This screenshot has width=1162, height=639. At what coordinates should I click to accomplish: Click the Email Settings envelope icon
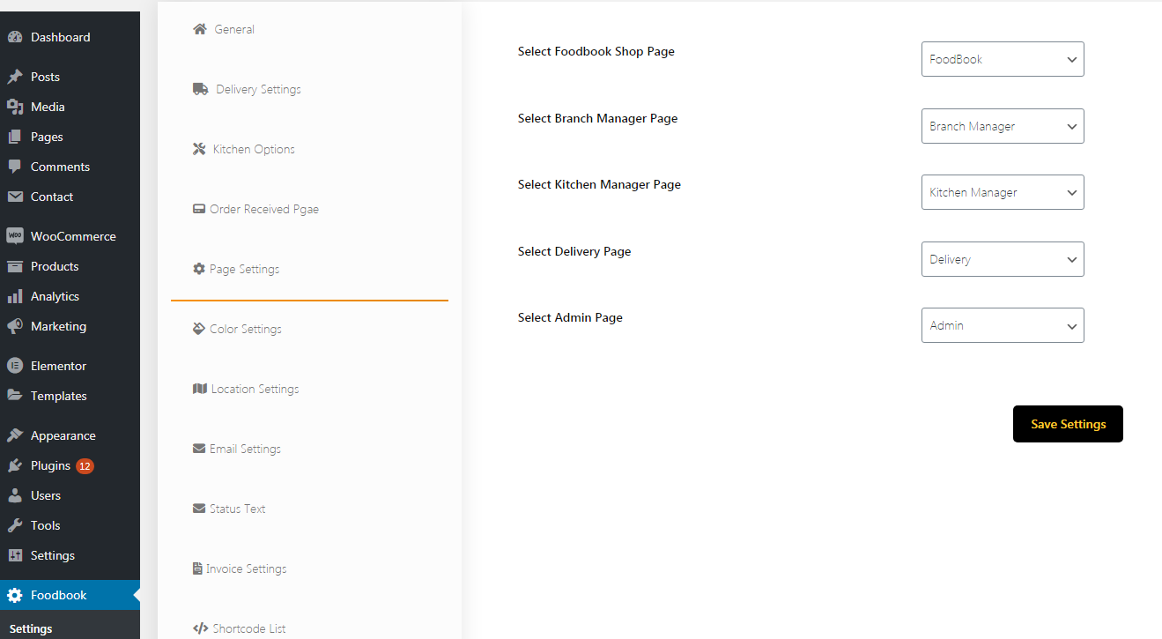point(199,449)
